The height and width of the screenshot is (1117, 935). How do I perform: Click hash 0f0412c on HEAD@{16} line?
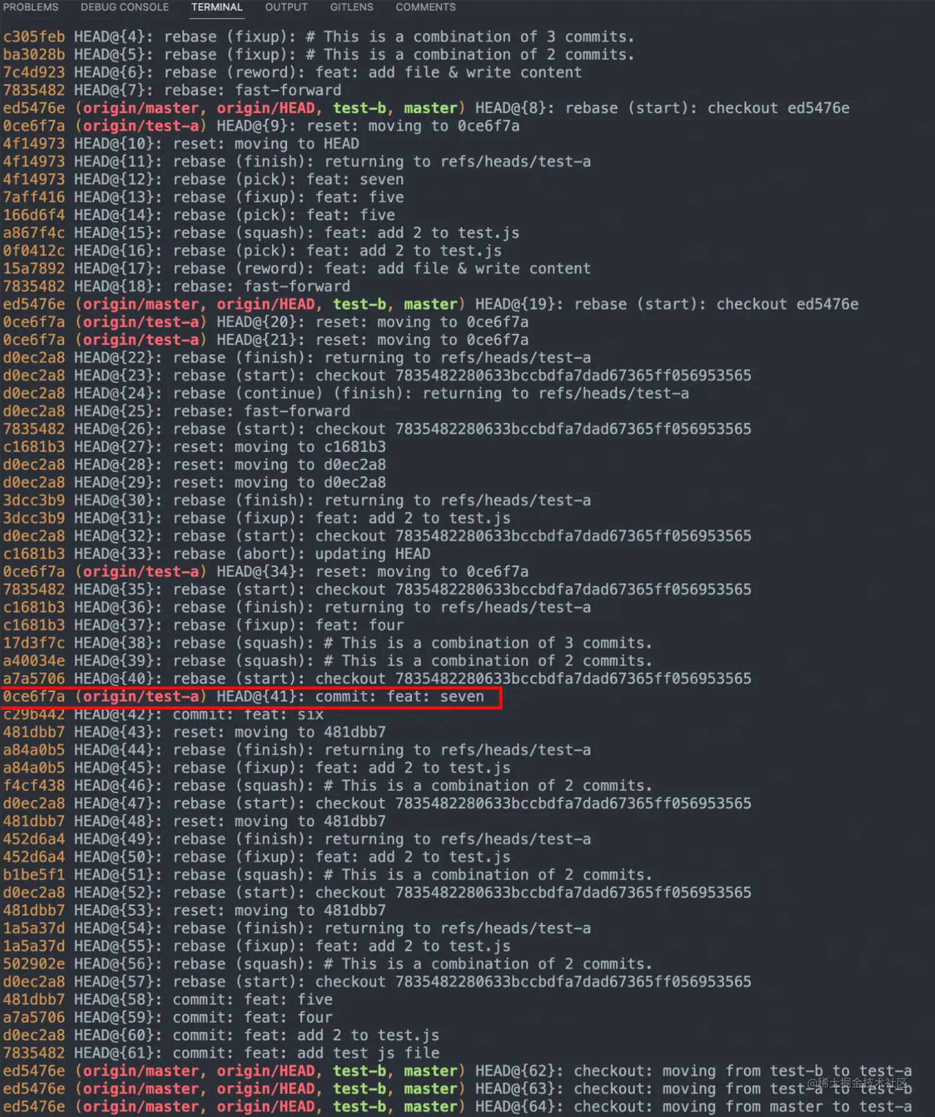(x=34, y=251)
